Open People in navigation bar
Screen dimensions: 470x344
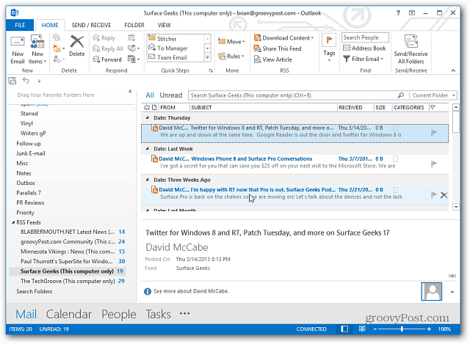[119, 314]
